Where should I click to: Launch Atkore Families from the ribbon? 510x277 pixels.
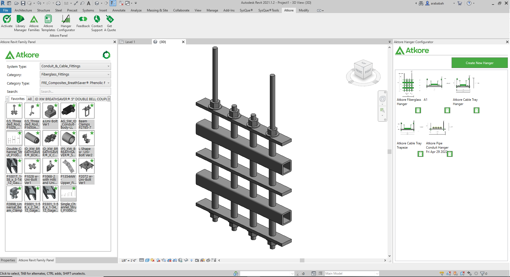[34, 23]
